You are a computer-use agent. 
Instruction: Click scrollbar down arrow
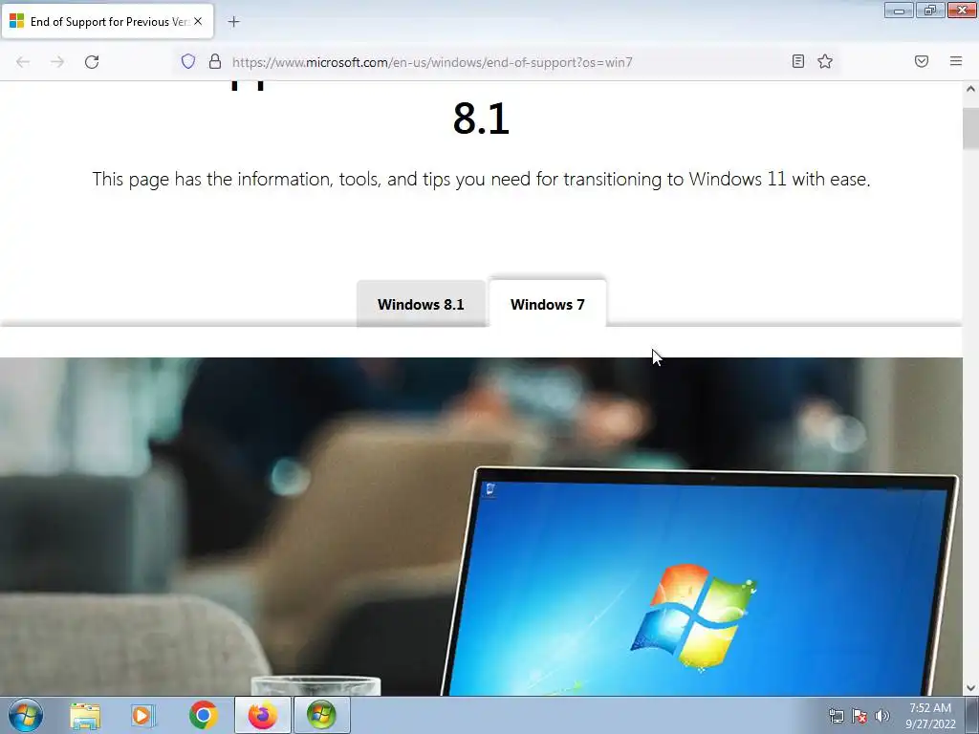[x=970, y=688]
